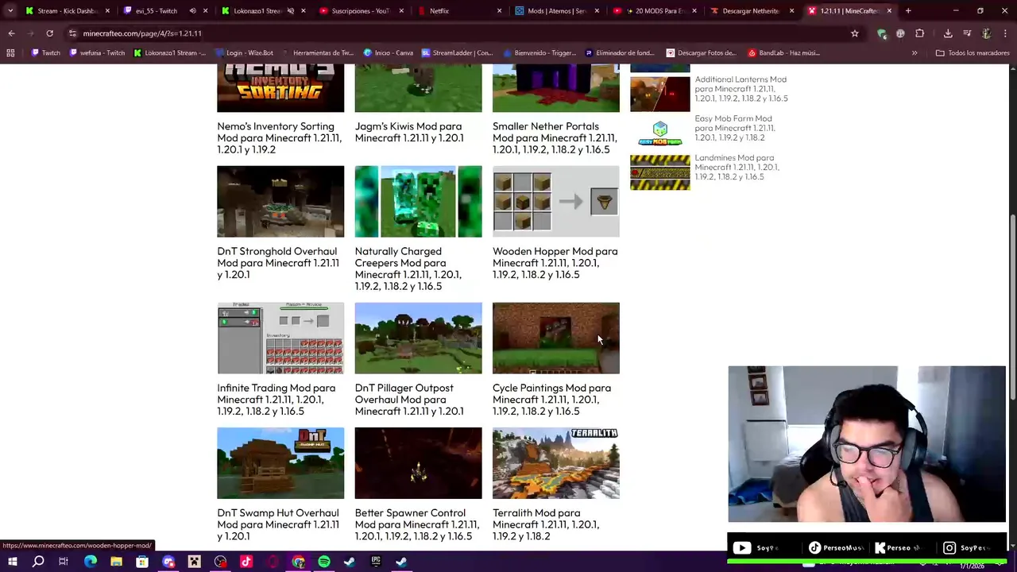Open Microsoft Store from the taskbar
This screenshot has height=572, width=1017.
[141, 562]
